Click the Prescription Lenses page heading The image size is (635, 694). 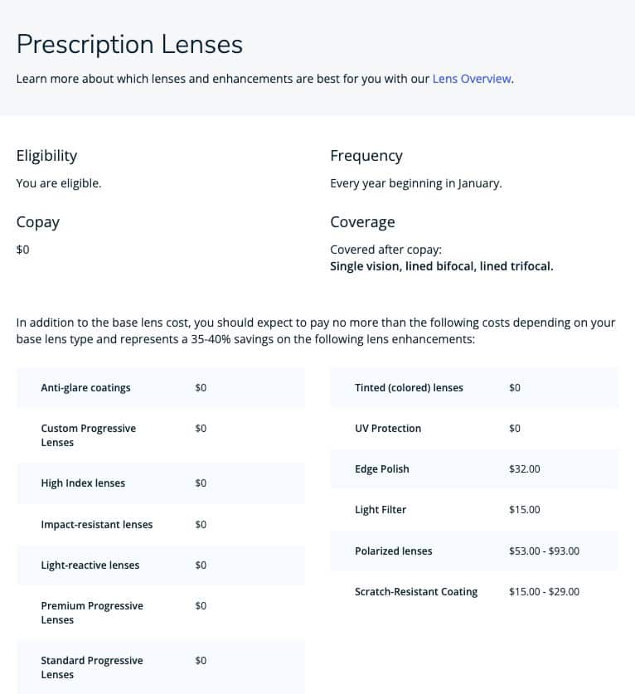click(129, 44)
